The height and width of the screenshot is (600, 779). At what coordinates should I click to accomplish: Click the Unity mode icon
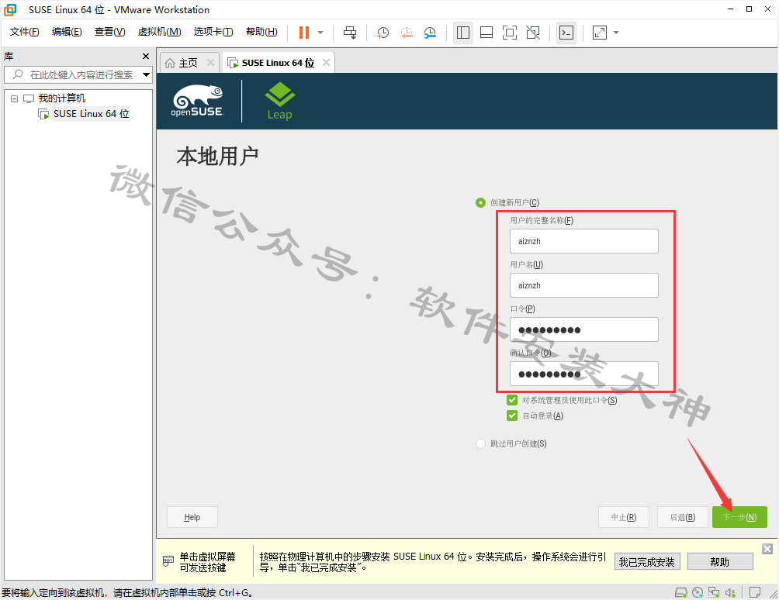(x=533, y=33)
